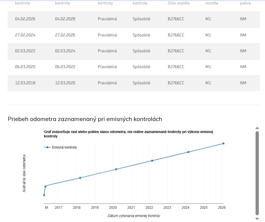Click Pravidelná in the 02.03.2022 row

pos(107,51)
